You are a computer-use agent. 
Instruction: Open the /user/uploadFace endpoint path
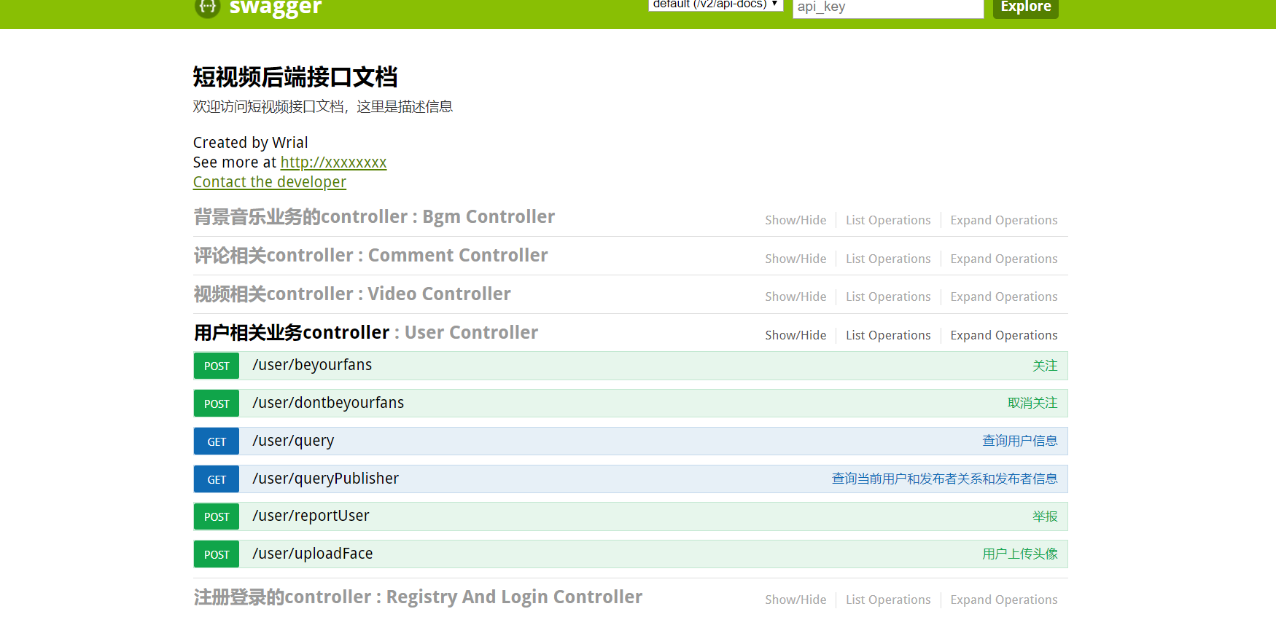(312, 554)
